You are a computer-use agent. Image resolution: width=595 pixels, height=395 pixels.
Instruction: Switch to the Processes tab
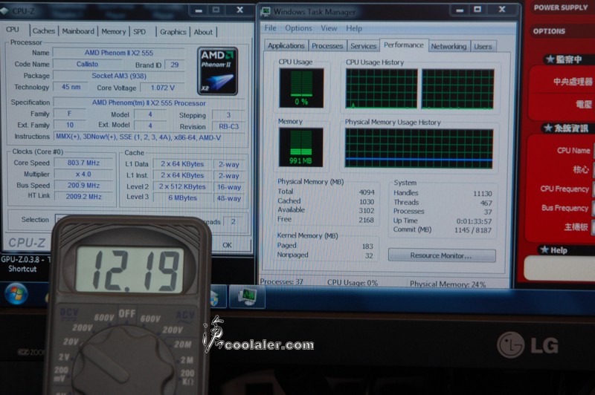click(x=327, y=46)
